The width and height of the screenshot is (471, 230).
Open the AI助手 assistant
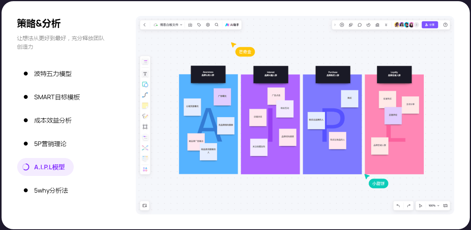232,25
